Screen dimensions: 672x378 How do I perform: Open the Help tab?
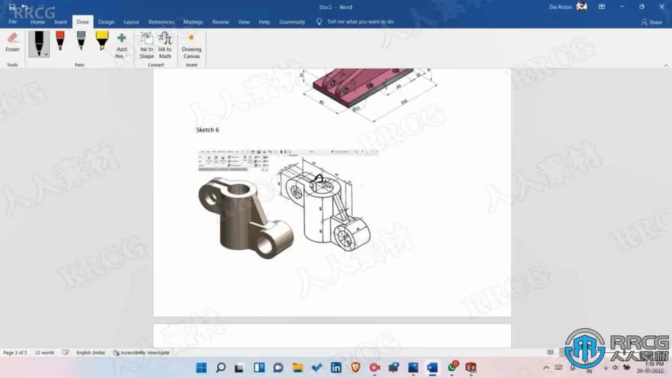click(x=264, y=22)
